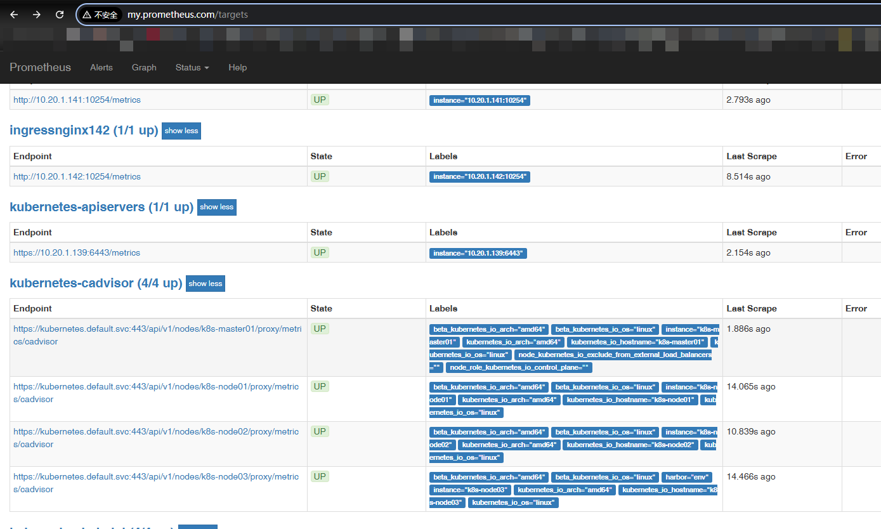Click the kubernetes-cadvisor (4/4 up) heading
The height and width of the screenshot is (529, 881).
click(x=96, y=283)
